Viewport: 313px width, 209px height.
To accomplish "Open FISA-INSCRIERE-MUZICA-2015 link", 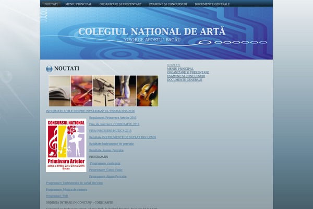I will 110,131.
